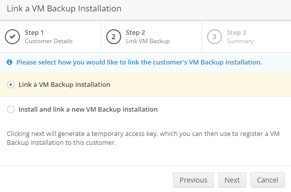Screen dimensions: 291x192
Task: Click the Link a VM Backup installation label
Action: [x=65, y=85]
